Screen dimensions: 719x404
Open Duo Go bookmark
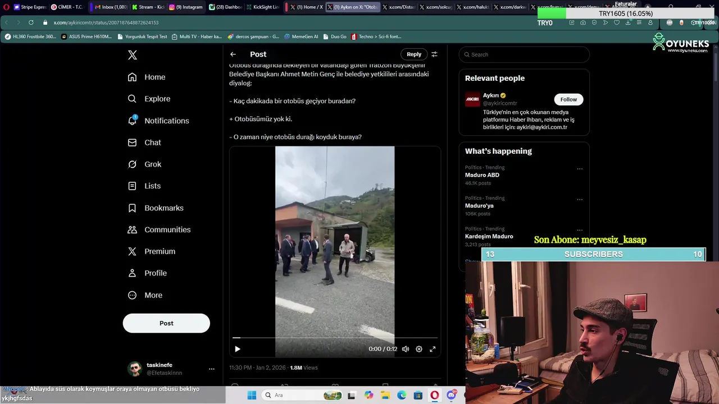pyautogui.click(x=335, y=36)
